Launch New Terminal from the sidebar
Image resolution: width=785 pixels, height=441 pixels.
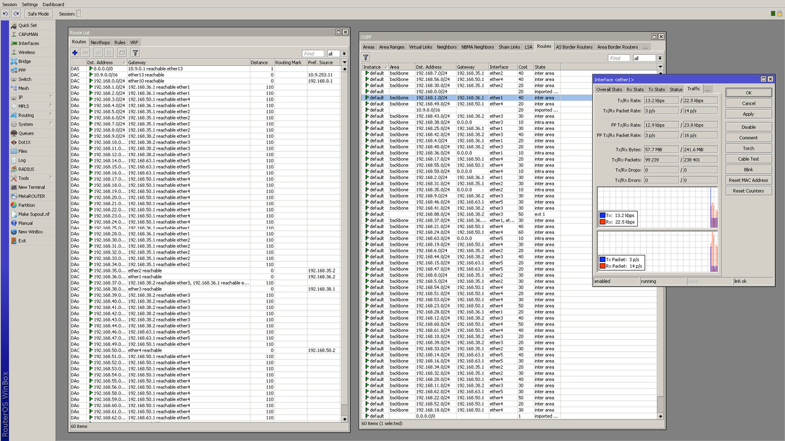coord(31,187)
